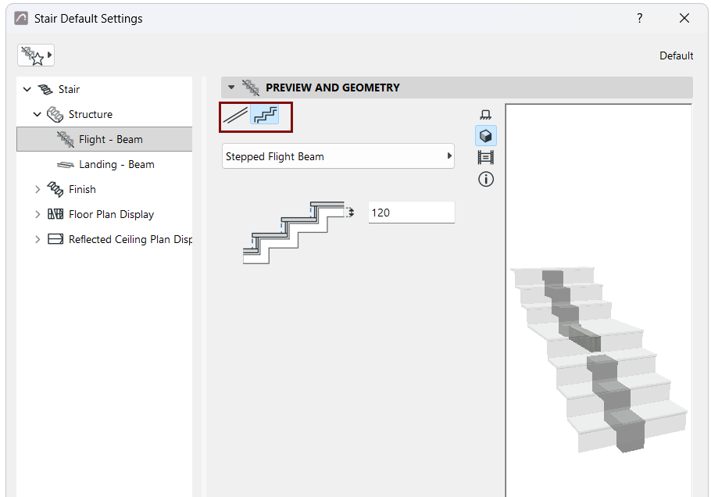Open the Favorites star button

pyautogui.click(x=36, y=55)
